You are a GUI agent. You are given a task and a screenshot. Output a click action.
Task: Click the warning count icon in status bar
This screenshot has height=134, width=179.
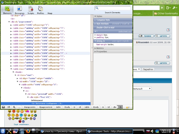click(x=128, y=107)
